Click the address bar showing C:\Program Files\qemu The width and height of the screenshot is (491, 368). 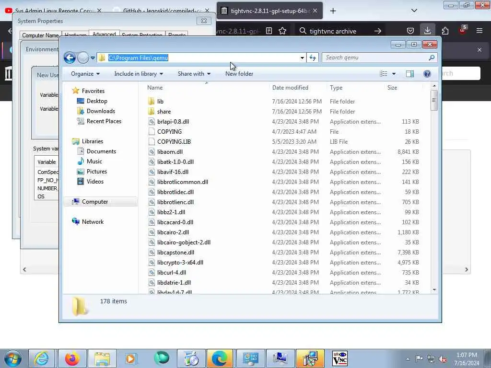click(x=200, y=57)
